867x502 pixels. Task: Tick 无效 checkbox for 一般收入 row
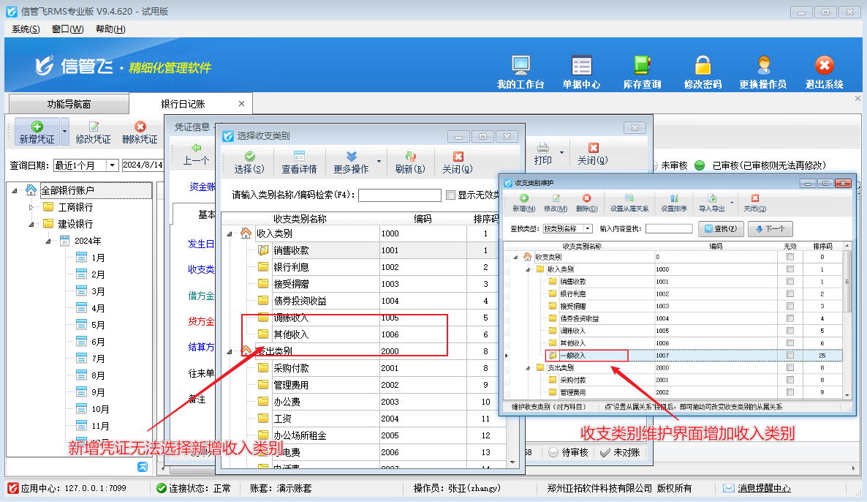click(x=790, y=355)
